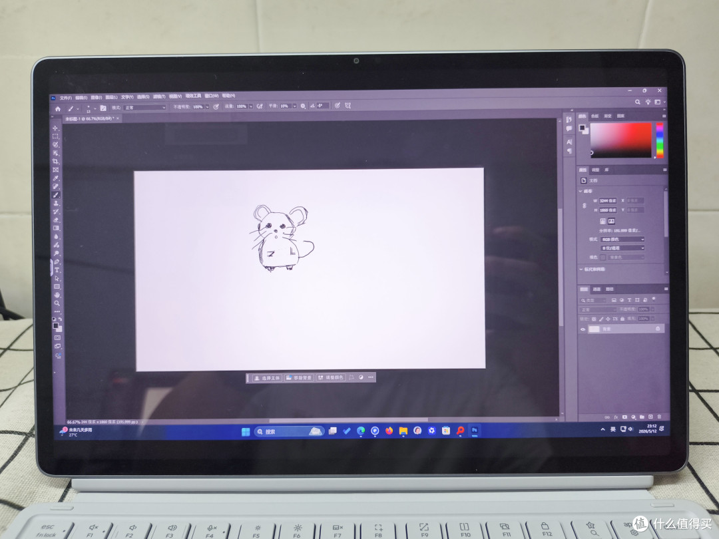The height and width of the screenshot is (539, 719).
Task: Open the 8 bits/channel dropdown
Action: [622, 248]
